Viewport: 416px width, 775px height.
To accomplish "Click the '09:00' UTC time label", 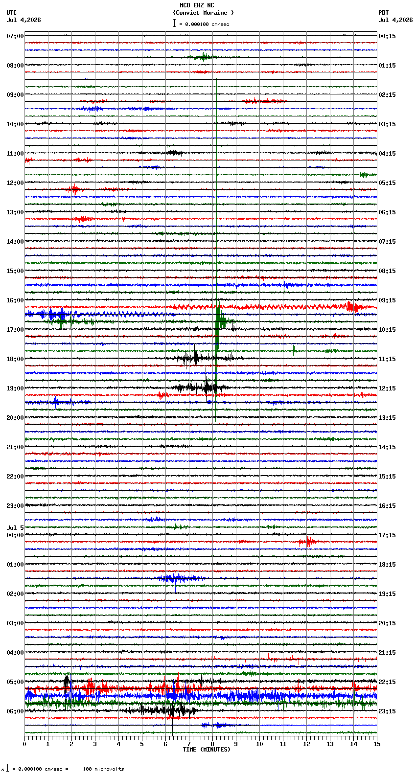I will pyautogui.click(x=15, y=95).
